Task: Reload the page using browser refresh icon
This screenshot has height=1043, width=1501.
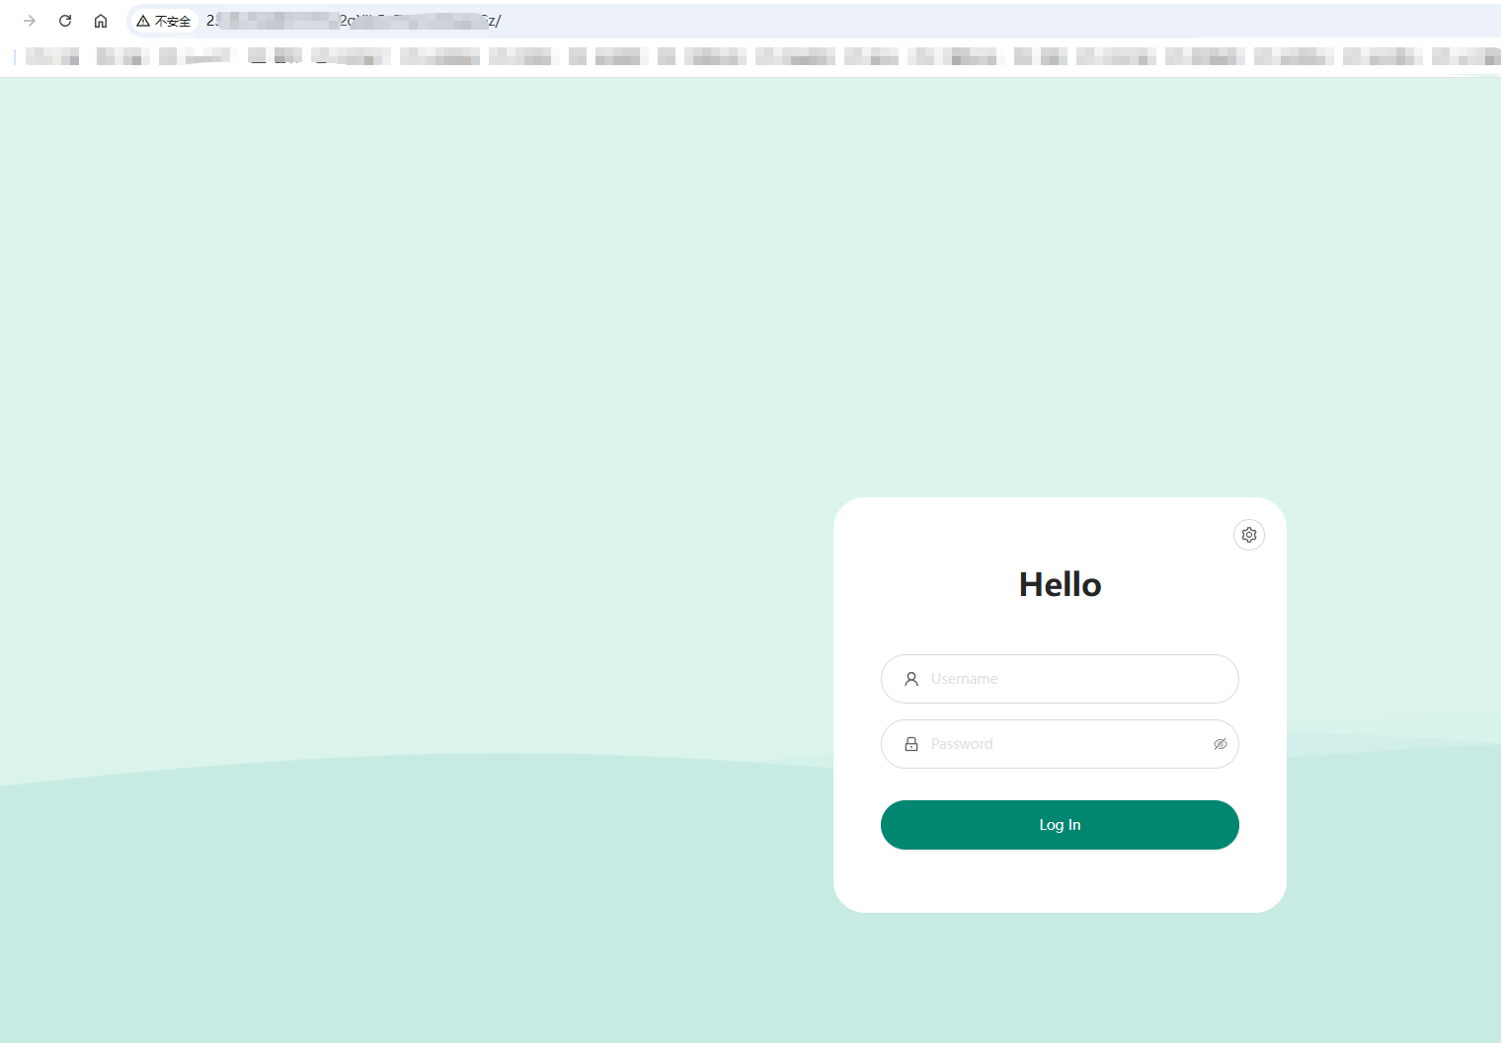Action: [65, 21]
